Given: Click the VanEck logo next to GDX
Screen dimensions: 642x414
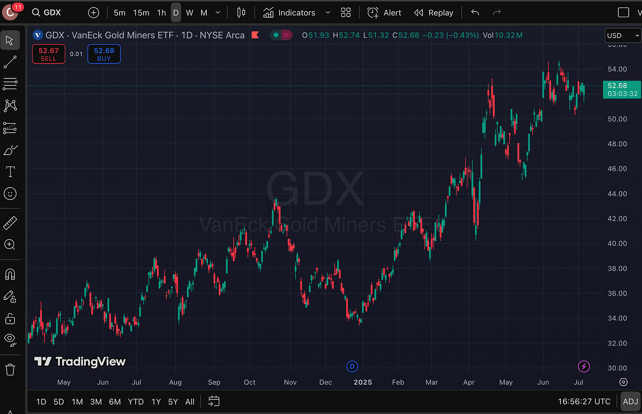Looking at the screenshot, I should pos(38,35).
